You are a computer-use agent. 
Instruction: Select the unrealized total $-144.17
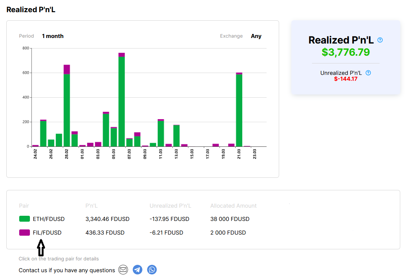(x=346, y=79)
